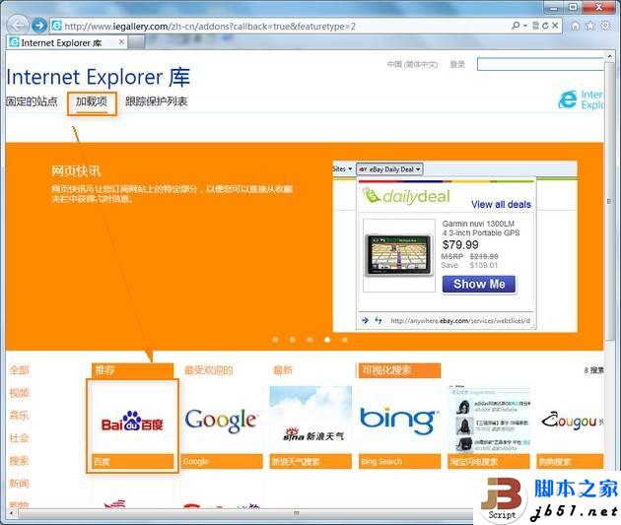The height and width of the screenshot is (525, 621).
Task: Select the 新闻 category
Action: tap(20, 483)
